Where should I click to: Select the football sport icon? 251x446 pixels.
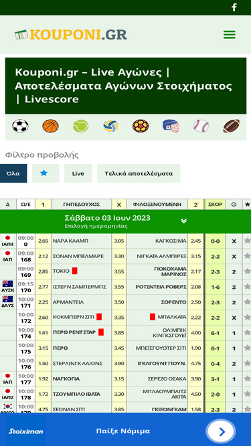(x=20, y=126)
